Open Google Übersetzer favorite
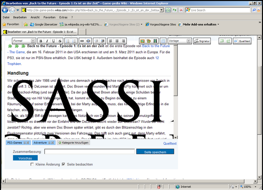263x190 pixels. (44, 25)
